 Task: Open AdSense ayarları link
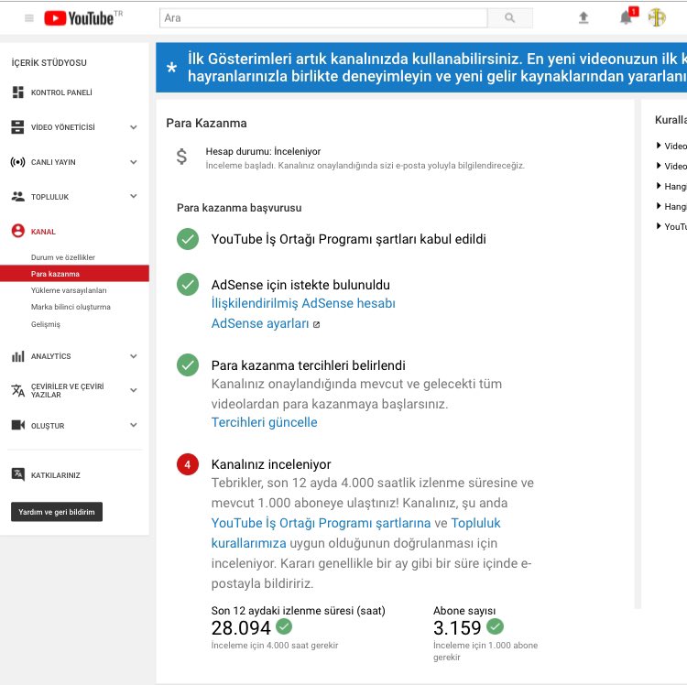(x=260, y=323)
